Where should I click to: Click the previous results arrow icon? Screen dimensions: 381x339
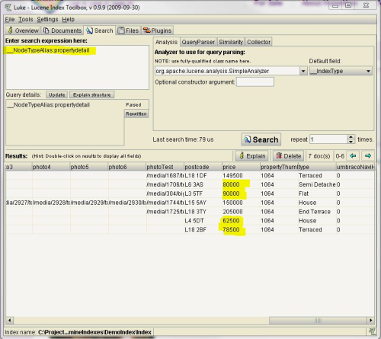pyautogui.click(x=353, y=155)
